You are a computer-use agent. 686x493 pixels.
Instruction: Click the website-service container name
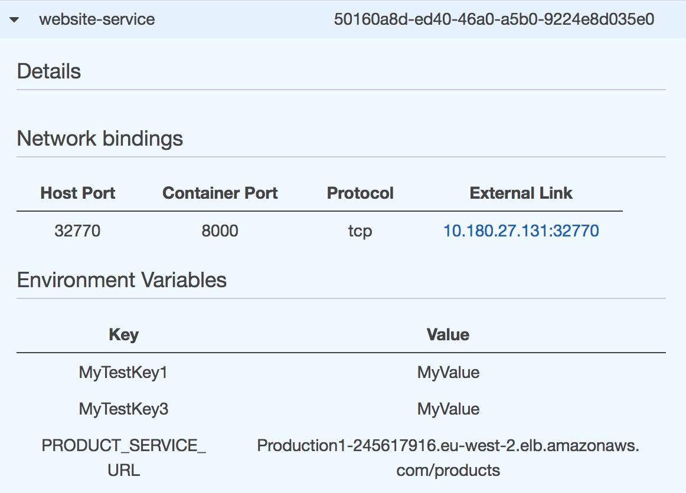click(97, 19)
